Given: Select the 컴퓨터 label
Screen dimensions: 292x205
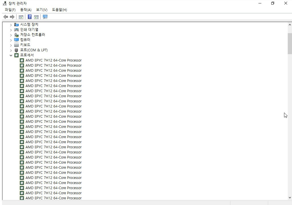Looking at the screenshot, I should (25, 40).
